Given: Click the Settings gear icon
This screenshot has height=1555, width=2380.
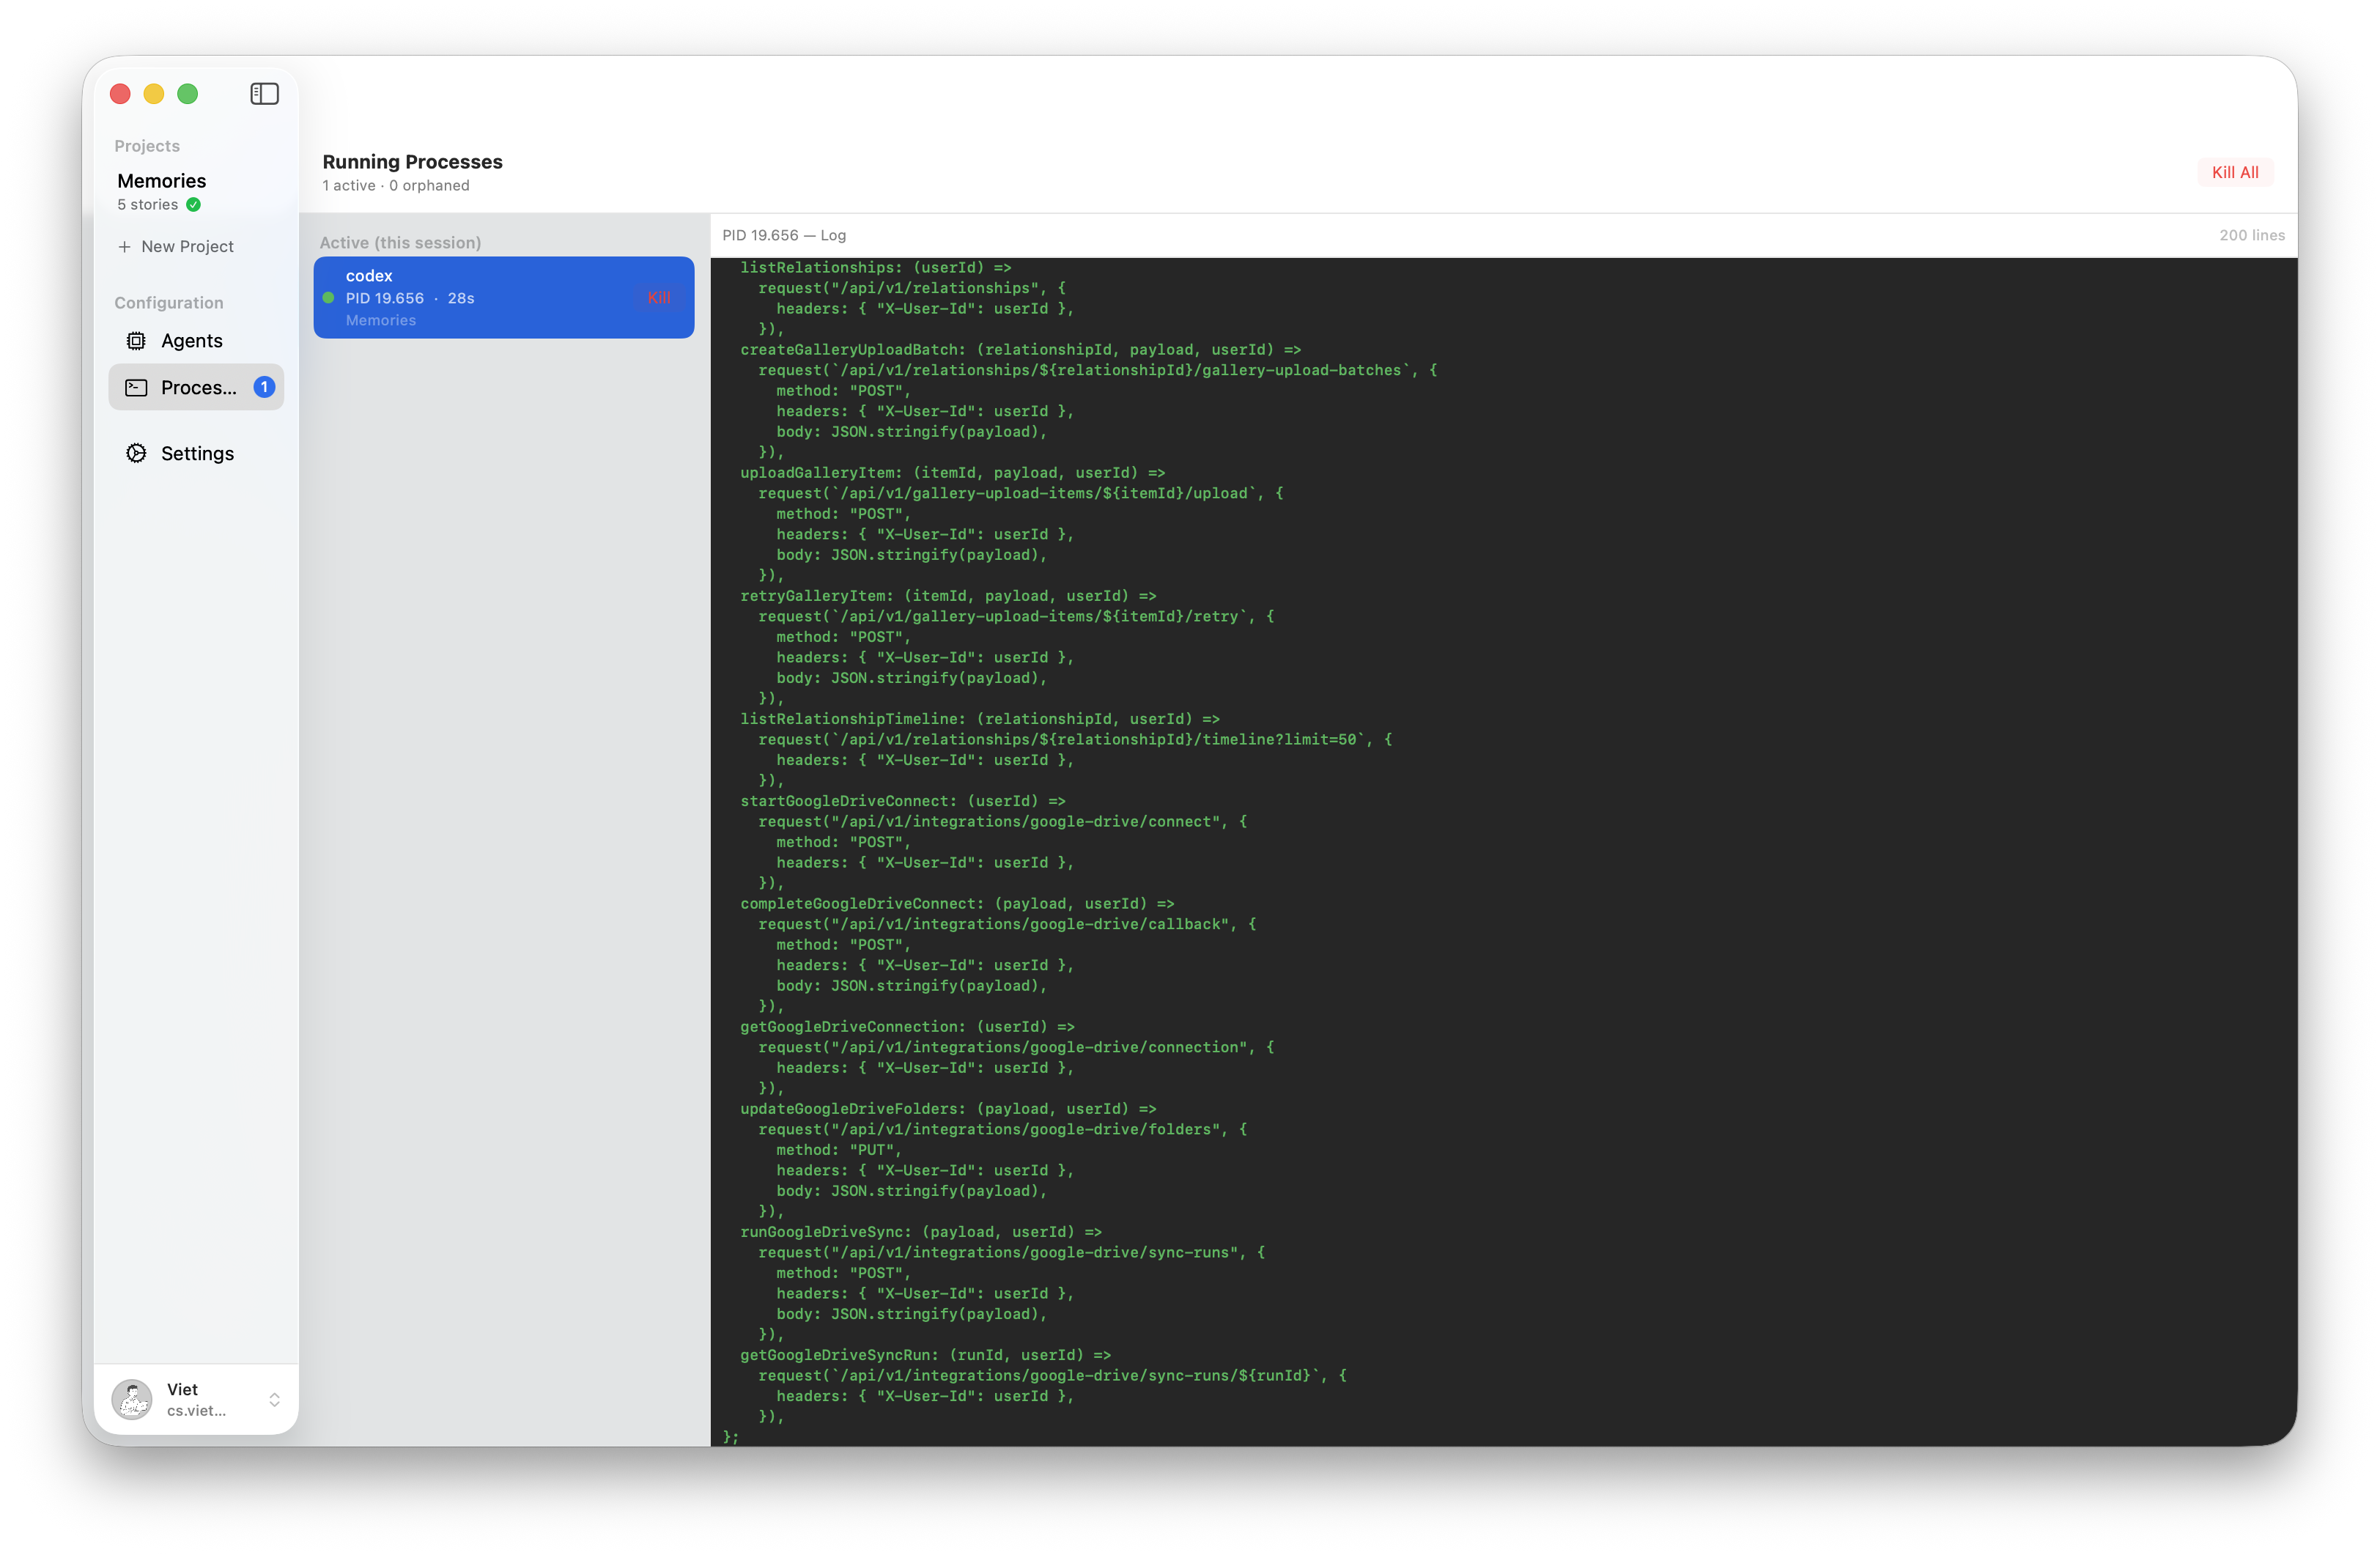Looking at the screenshot, I should tap(136, 454).
